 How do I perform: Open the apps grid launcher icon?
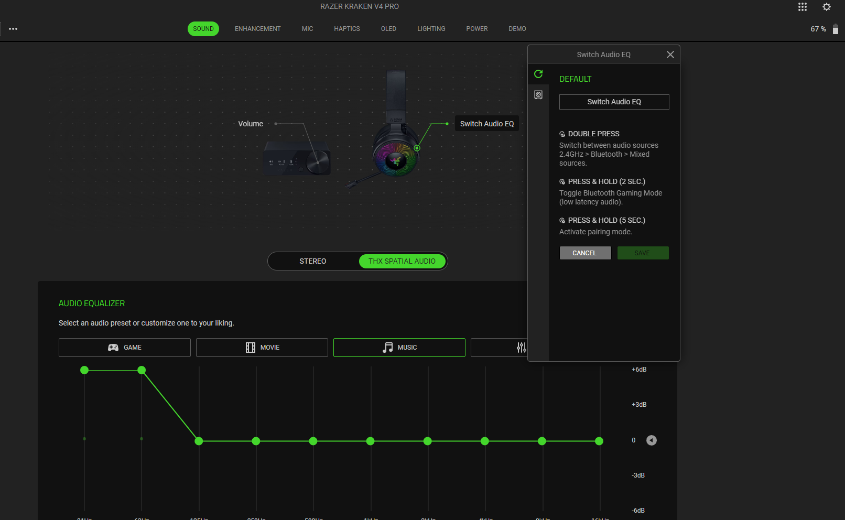pos(802,7)
